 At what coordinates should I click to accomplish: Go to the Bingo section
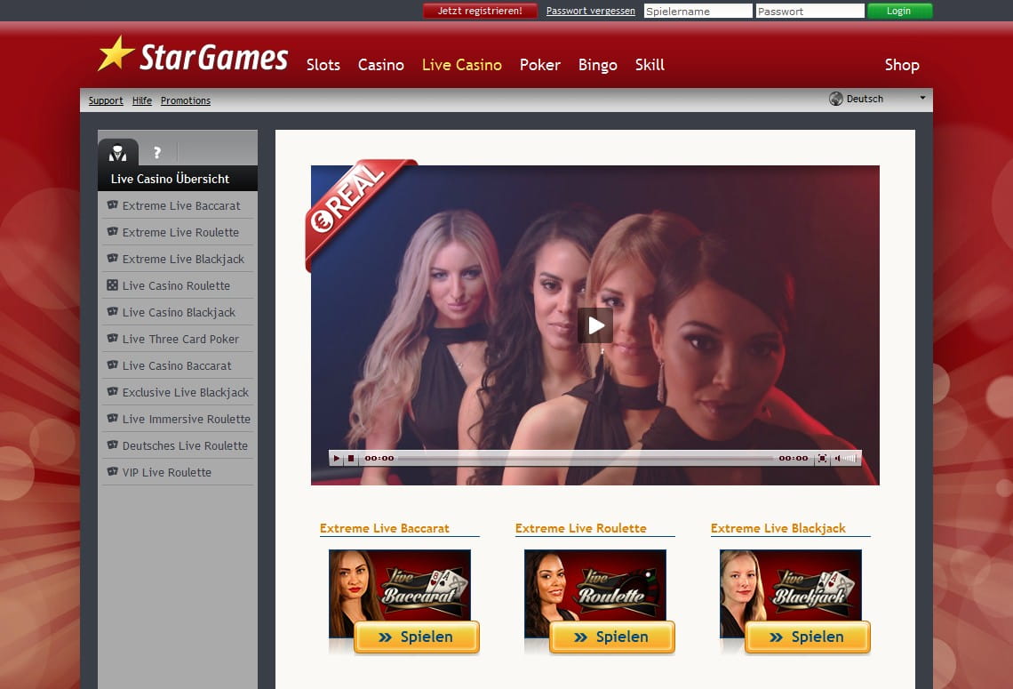tap(598, 65)
